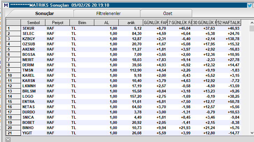Sort by the Birim column header
254x142 pixels.
[x=82, y=23]
